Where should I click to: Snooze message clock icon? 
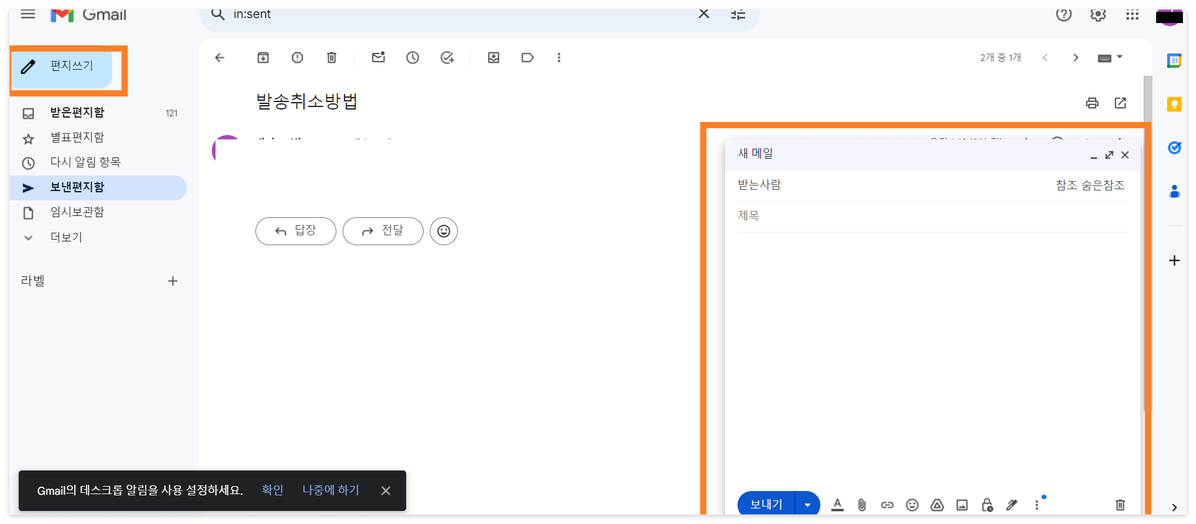[x=413, y=58]
